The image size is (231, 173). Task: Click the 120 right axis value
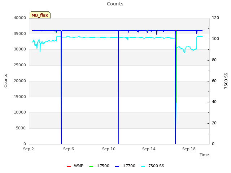tap(215, 18)
